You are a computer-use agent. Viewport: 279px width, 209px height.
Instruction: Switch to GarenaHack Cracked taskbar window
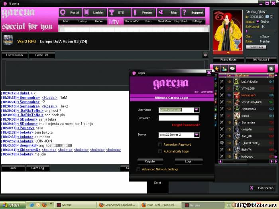coord(118,205)
